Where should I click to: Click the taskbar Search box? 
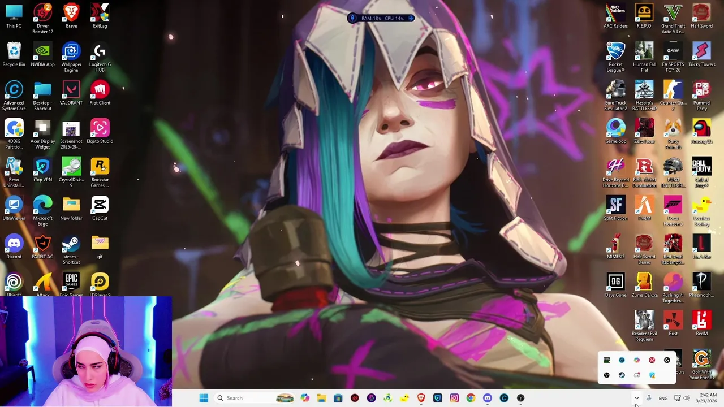[255, 398]
